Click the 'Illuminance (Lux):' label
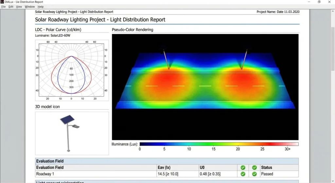 (125, 144)
